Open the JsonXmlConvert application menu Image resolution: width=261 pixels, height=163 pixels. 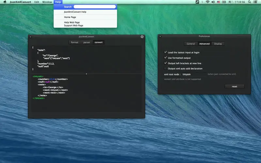(20, 2)
